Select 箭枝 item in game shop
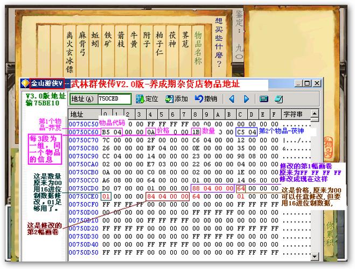The width and height of the screenshot is (355, 269). pos(121,39)
